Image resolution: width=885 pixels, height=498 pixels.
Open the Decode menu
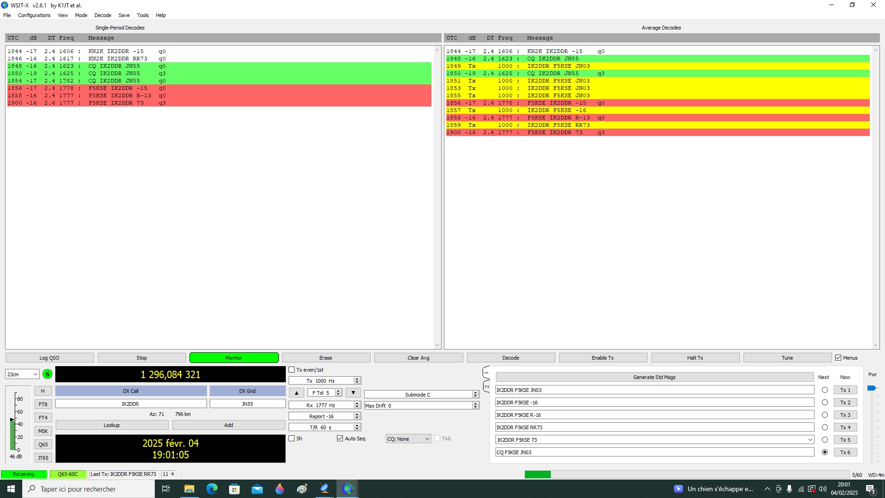(102, 15)
